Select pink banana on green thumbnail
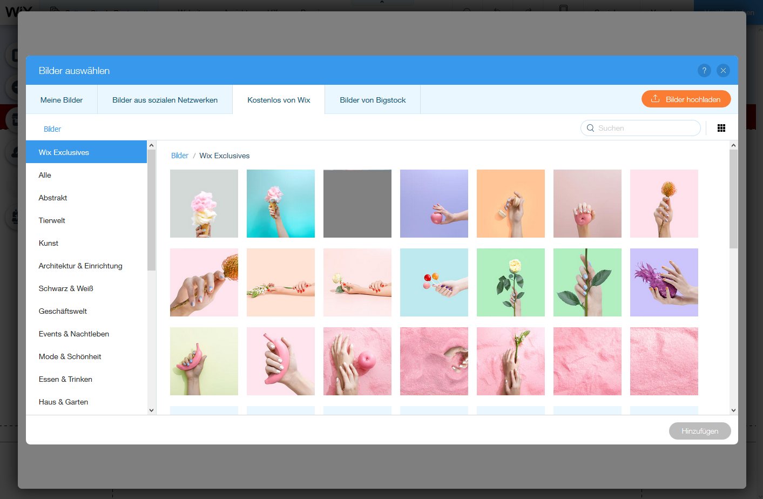 (x=204, y=361)
